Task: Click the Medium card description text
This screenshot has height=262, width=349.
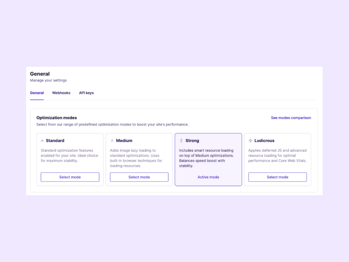Action: 136,158
